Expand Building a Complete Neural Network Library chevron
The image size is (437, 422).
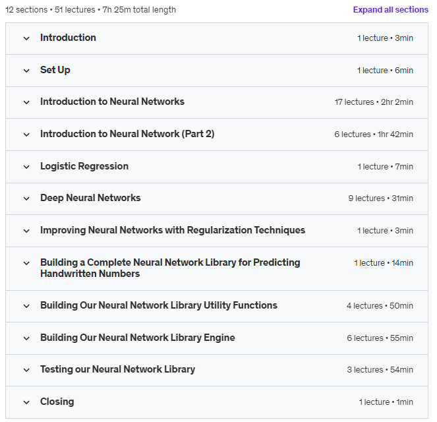point(26,263)
